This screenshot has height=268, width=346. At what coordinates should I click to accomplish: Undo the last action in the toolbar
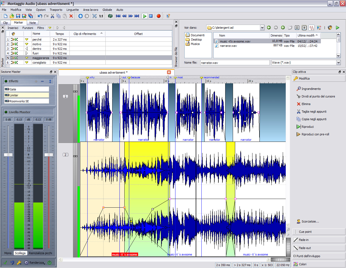pos(40,16)
